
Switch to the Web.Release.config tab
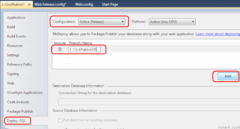pos(50,4)
